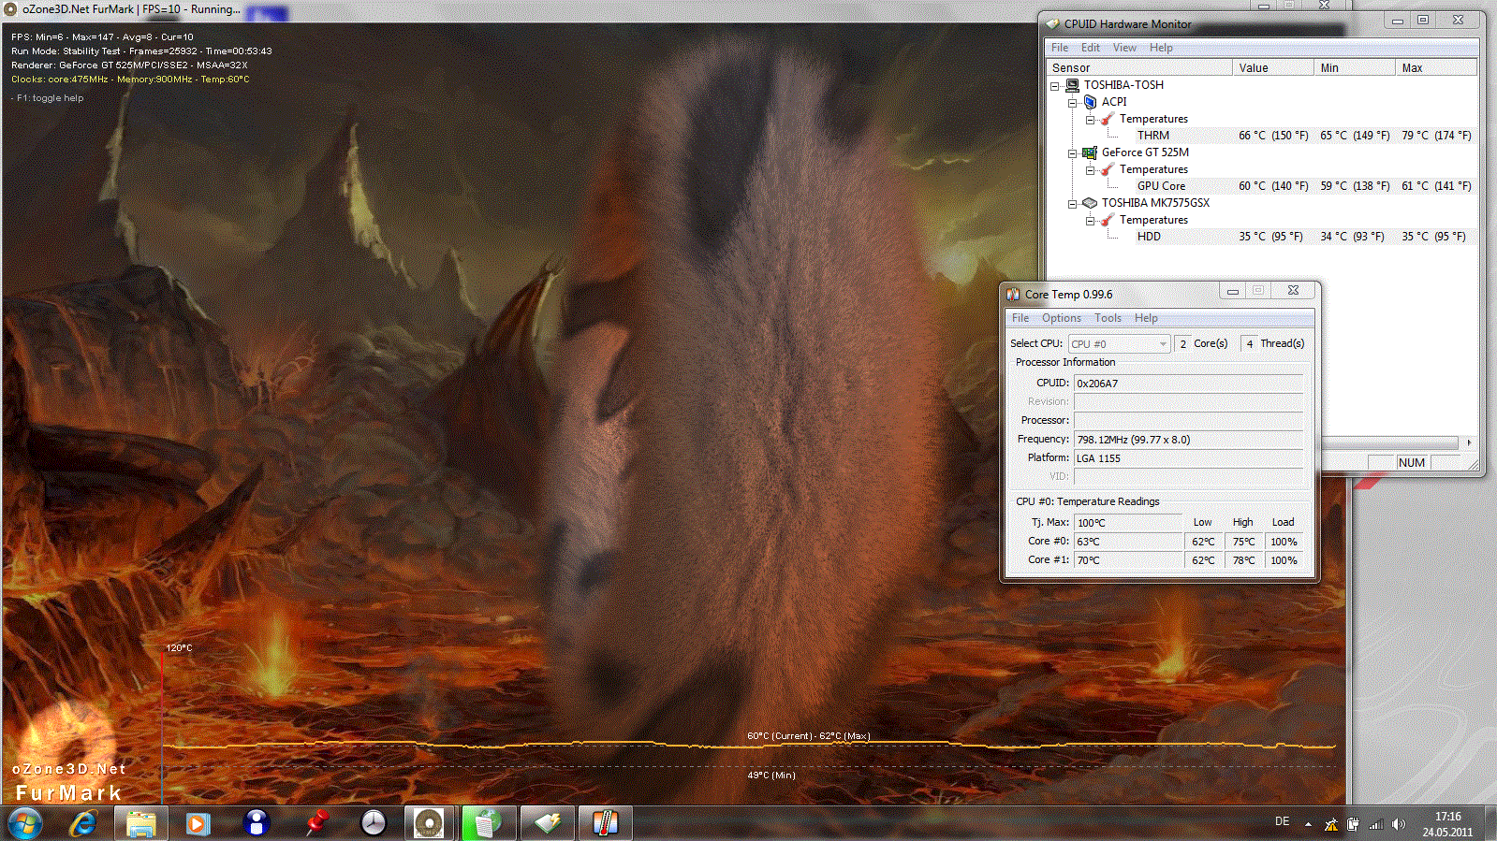The width and height of the screenshot is (1497, 841).
Task: Open the Windows Start menu orb
Action: click(24, 823)
